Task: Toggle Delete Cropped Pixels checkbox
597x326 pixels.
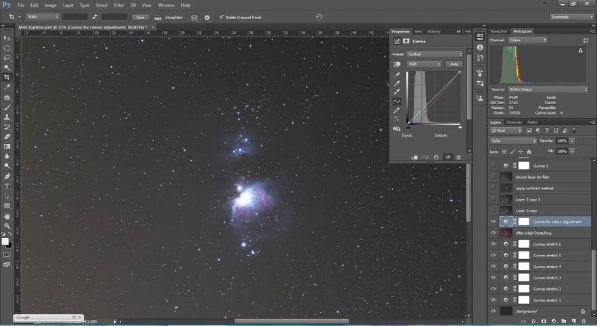Action: click(221, 17)
